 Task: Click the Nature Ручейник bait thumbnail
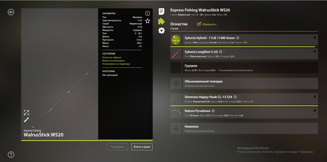(x=176, y=113)
